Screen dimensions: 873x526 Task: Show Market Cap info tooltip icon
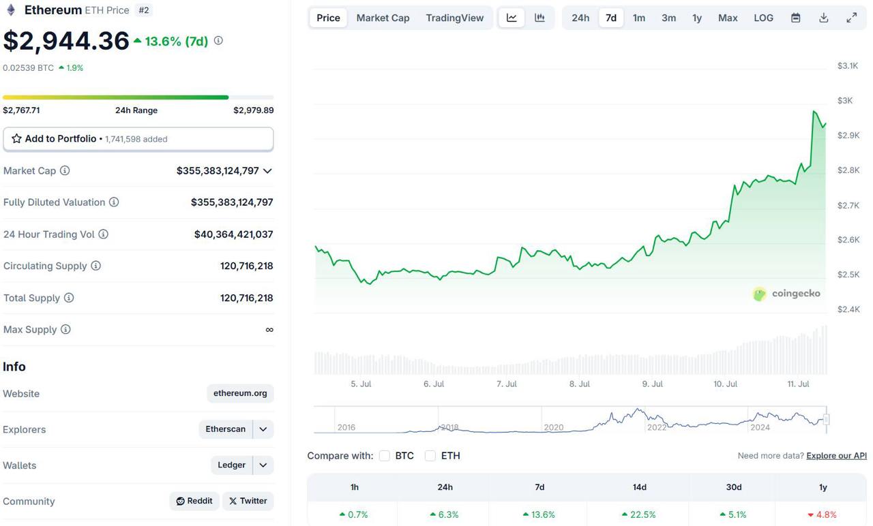(65, 170)
